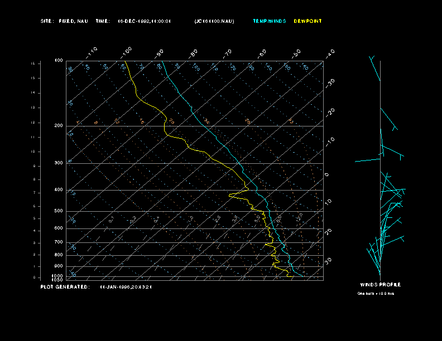The image size is (442, 341).
Task: Click the 300 pressure level label
Action: [59, 163]
